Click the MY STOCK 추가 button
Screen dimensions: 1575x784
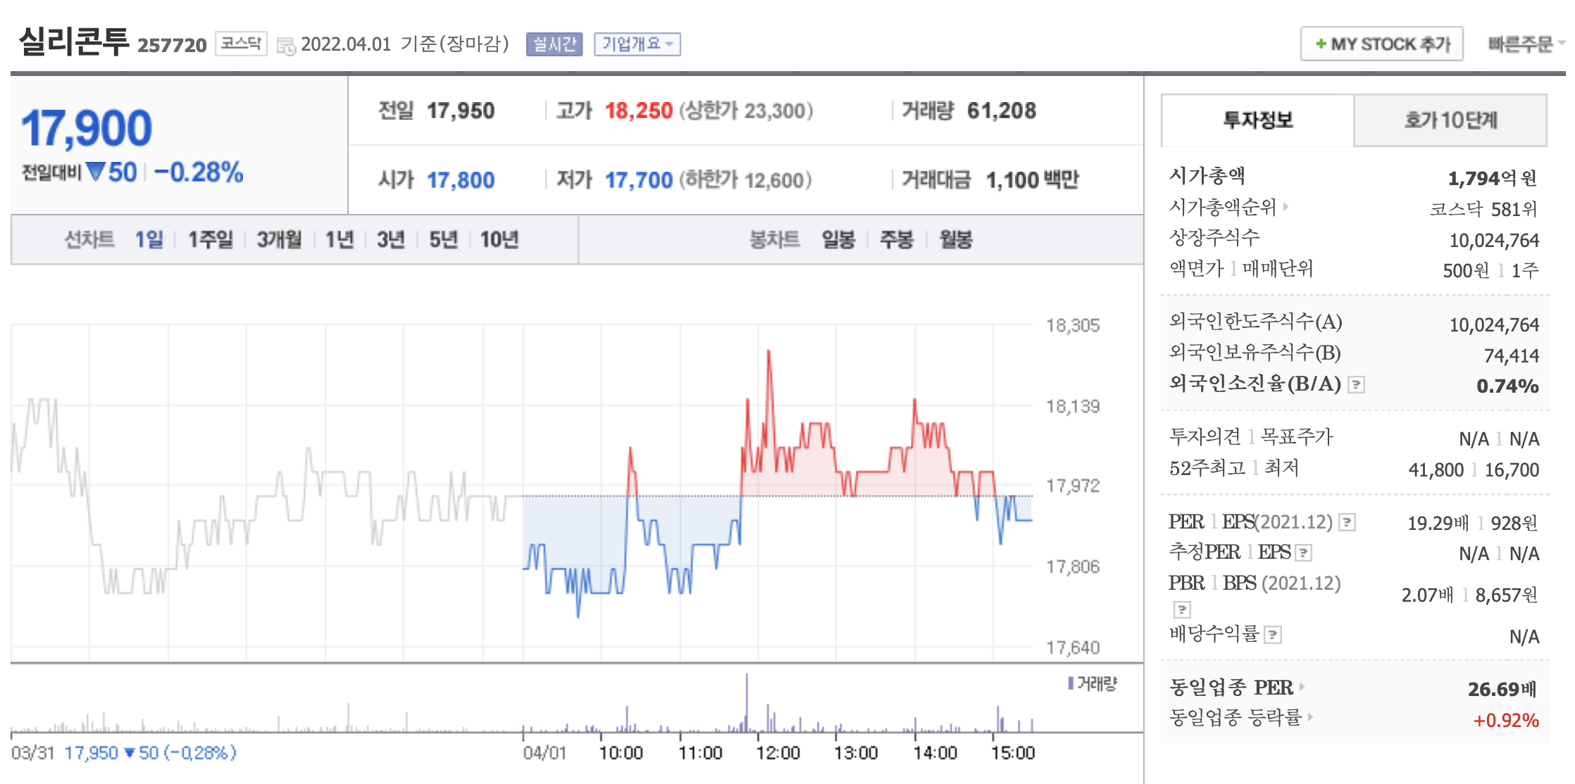pyautogui.click(x=1381, y=44)
